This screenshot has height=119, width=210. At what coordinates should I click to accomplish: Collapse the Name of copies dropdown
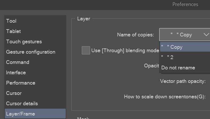(x=184, y=34)
